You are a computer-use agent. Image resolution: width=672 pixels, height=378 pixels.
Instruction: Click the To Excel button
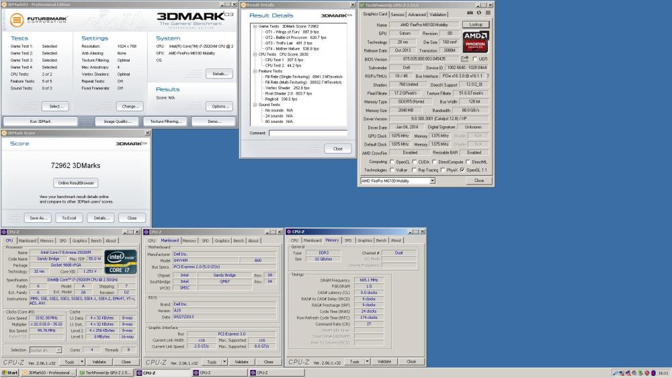tap(69, 218)
